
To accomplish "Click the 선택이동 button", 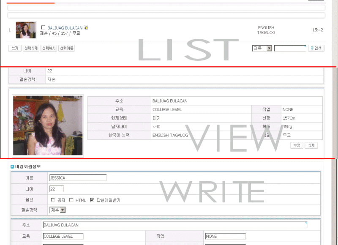I will pyautogui.click(x=67, y=48).
